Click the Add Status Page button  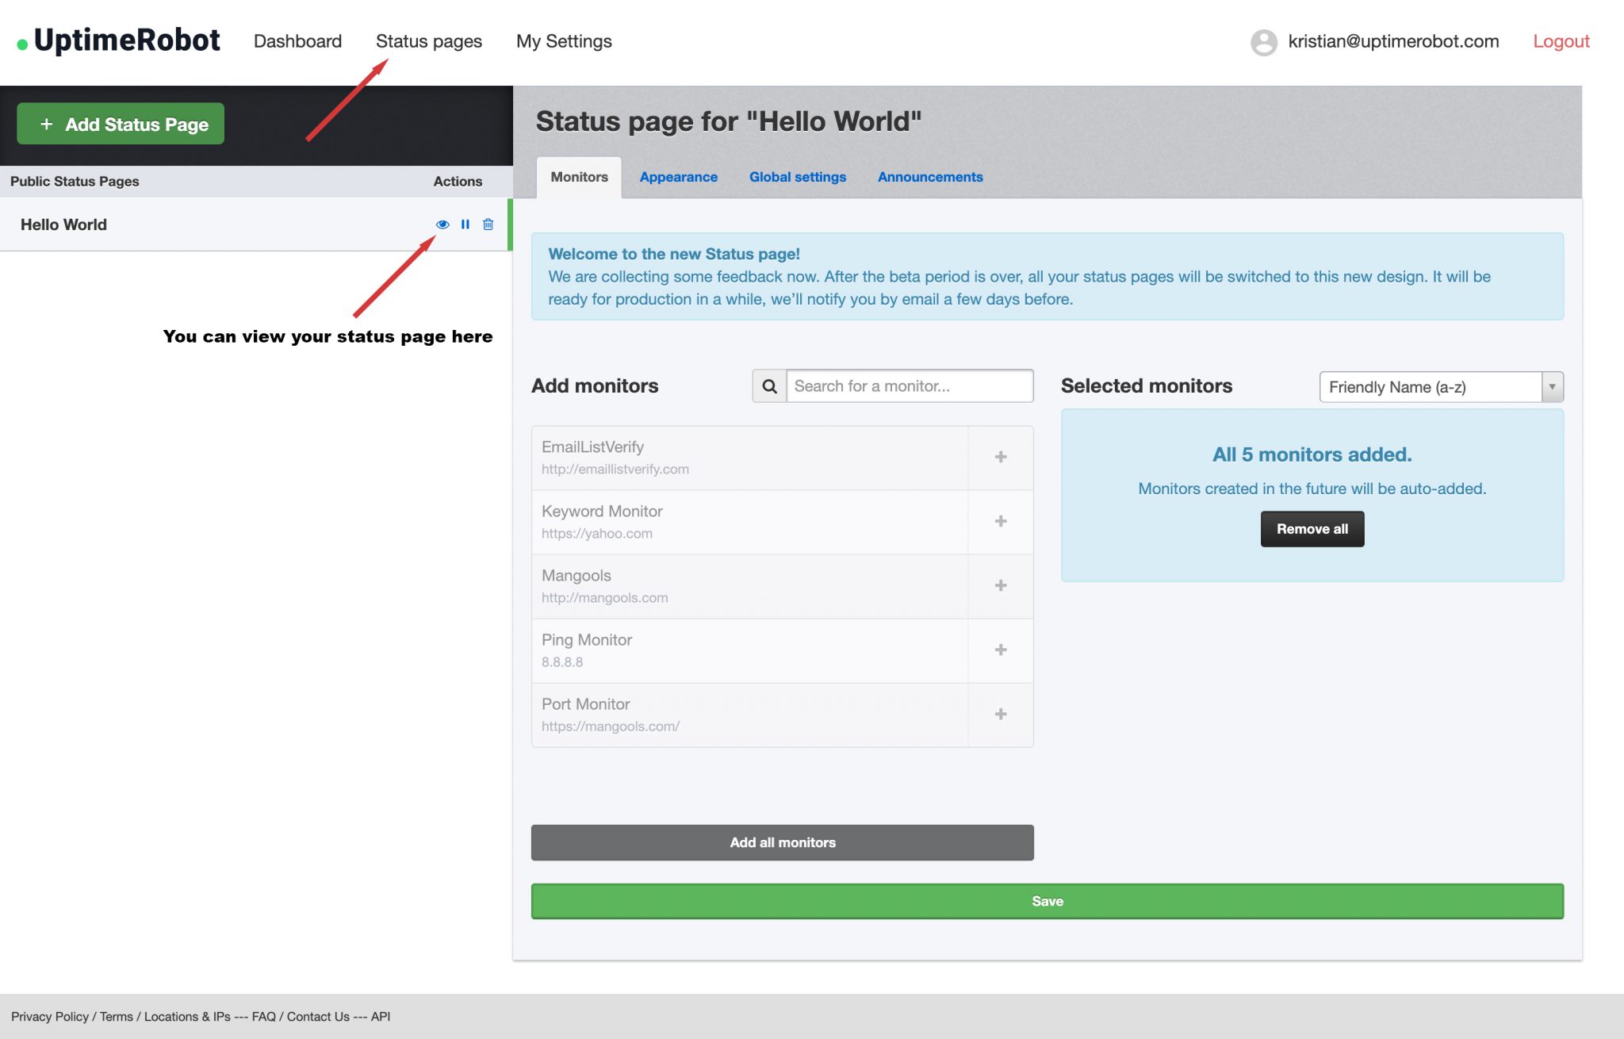click(x=120, y=124)
